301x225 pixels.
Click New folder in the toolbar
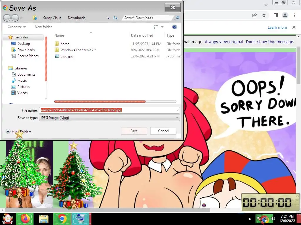click(x=43, y=27)
